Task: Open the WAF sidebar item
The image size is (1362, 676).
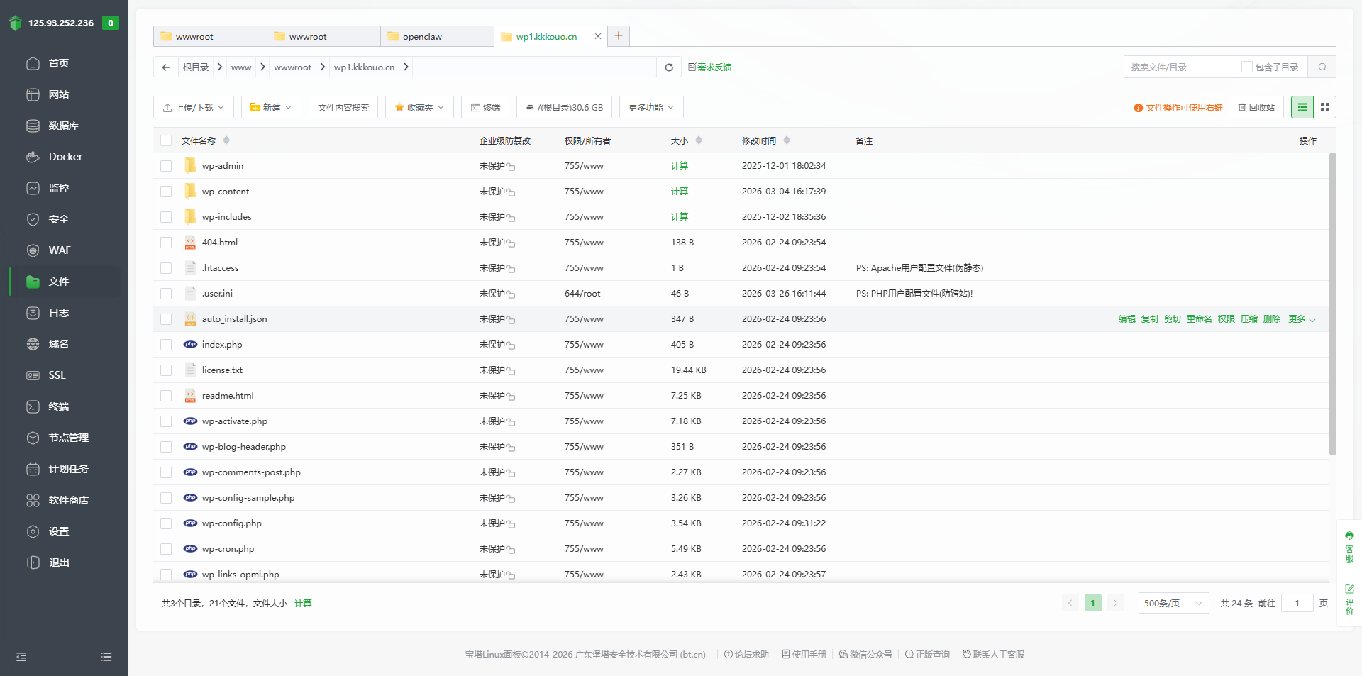Action: (x=60, y=250)
